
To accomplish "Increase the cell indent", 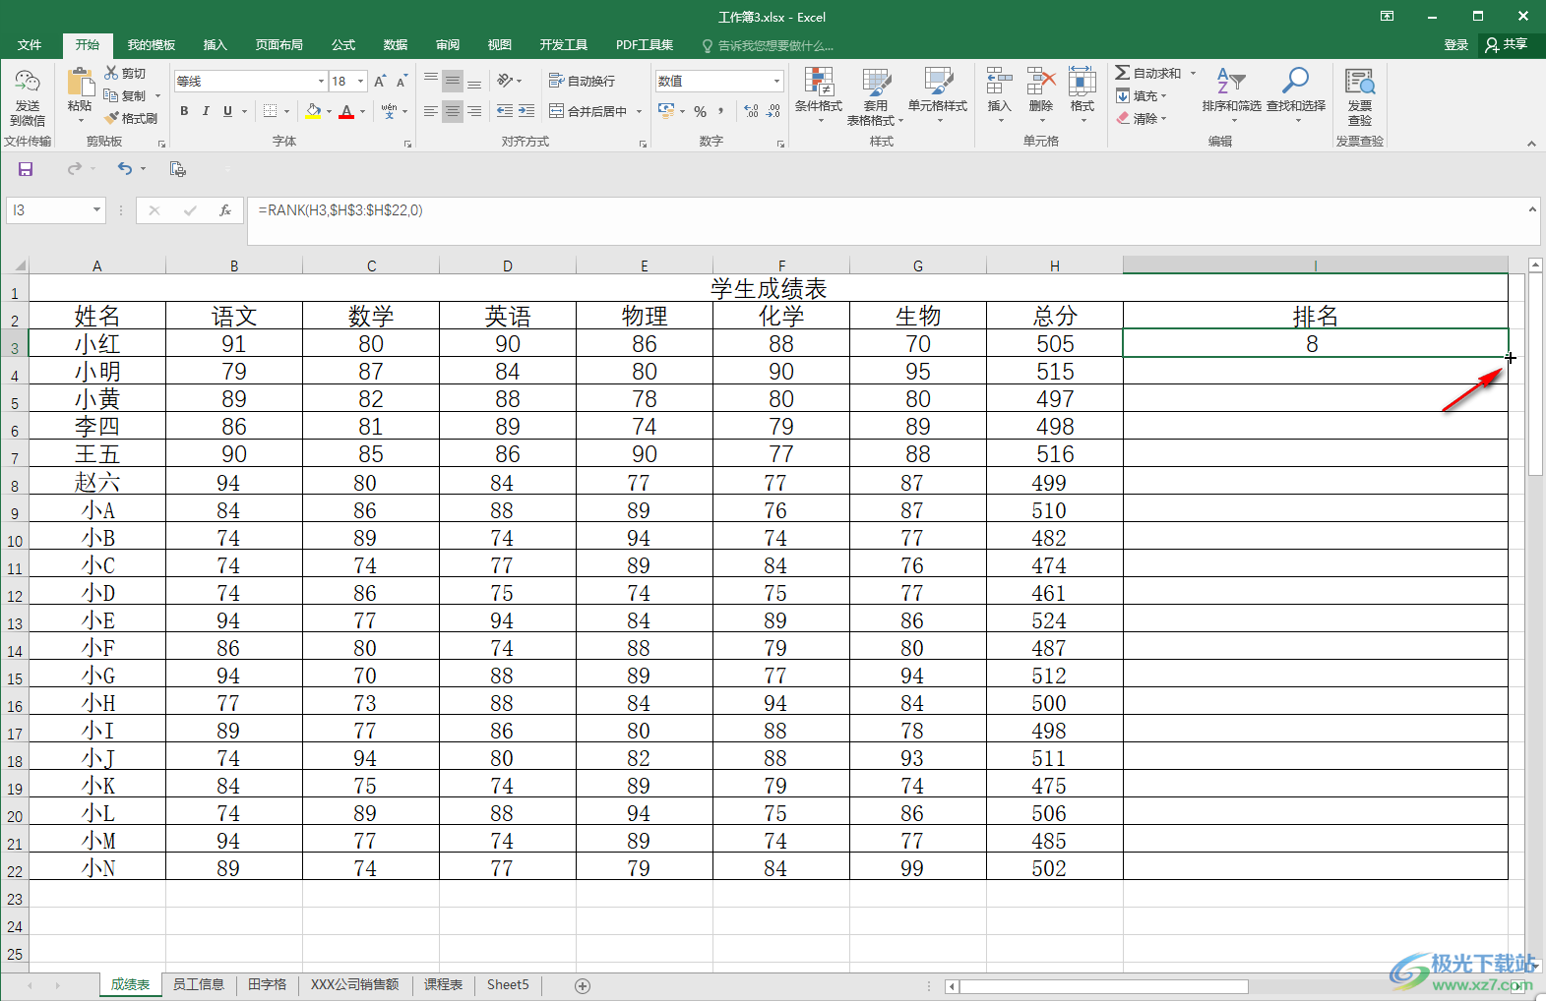I will coord(526,111).
